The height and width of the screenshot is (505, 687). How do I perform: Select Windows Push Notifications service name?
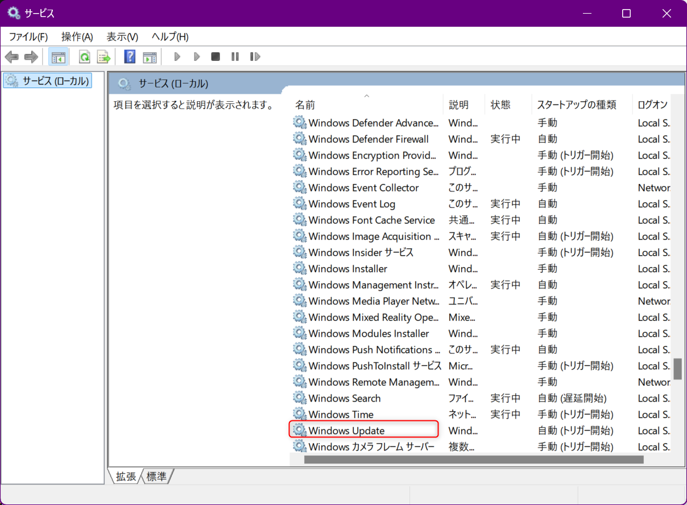374,349
